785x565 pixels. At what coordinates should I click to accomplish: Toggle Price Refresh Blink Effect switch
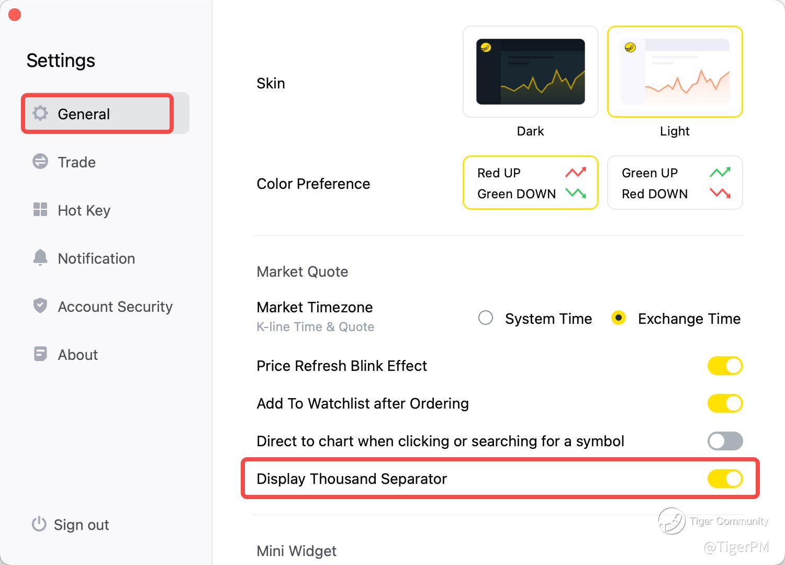pyautogui.click(x=725, y=366)
